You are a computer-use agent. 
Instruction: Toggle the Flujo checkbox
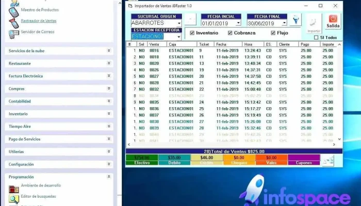273,33
